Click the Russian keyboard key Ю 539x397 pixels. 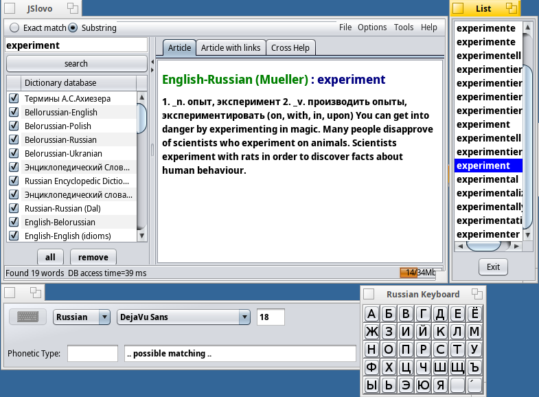click(x=423, y=385)
